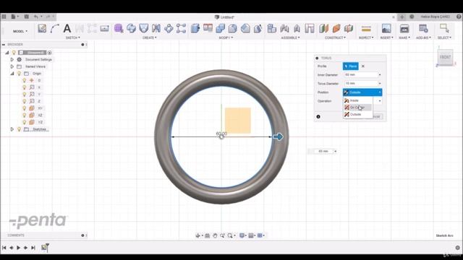This screenshot has width=463, height=260.
Task: Open the ASSEMBLE menu
Action: click(290, 38)
